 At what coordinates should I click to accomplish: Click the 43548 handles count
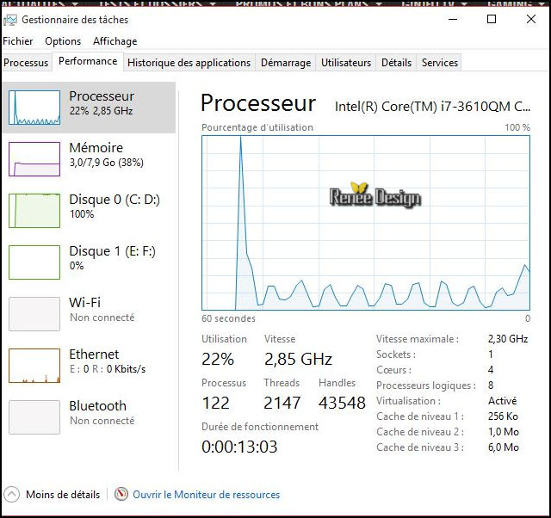[342, 403]
